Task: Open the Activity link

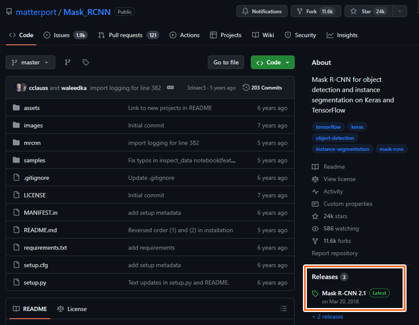Action: (327, 191)
